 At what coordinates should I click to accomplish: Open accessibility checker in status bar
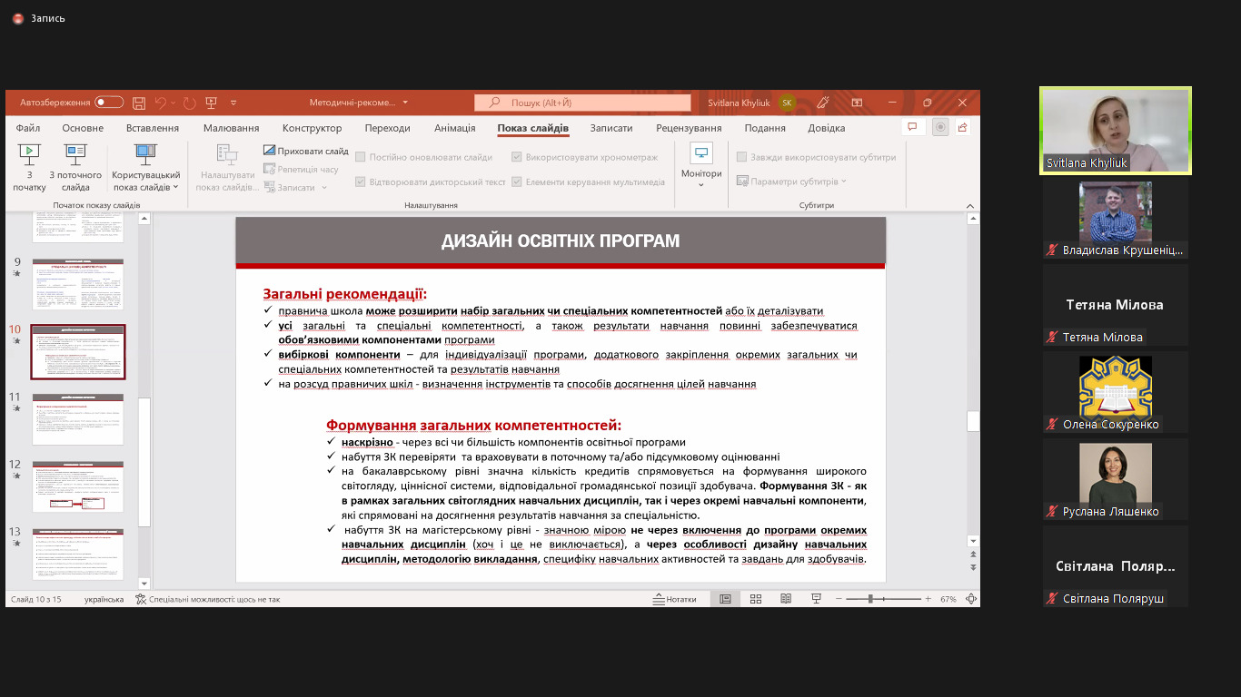(208, 599)
